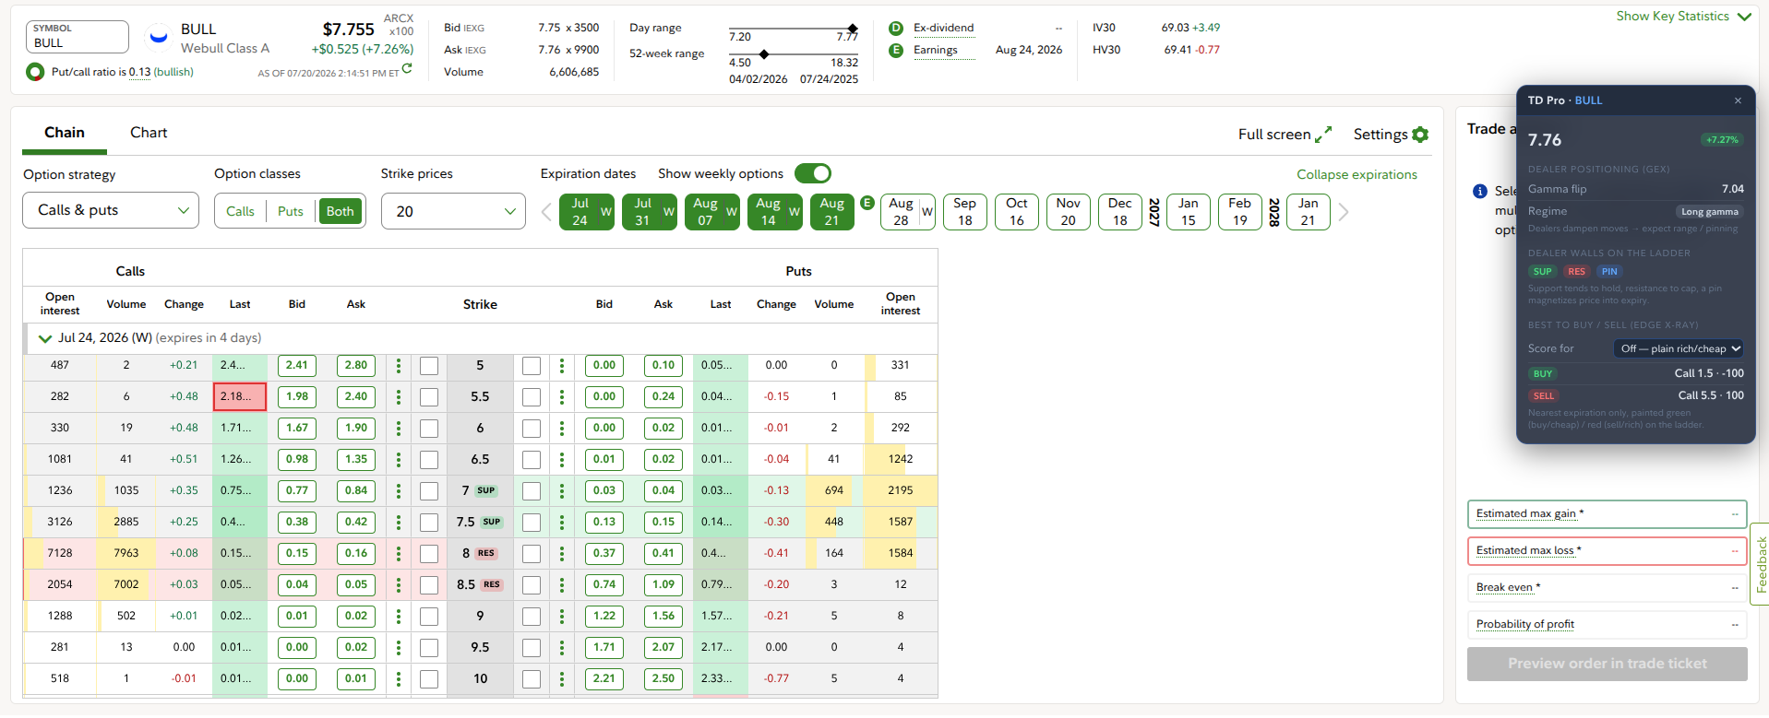Check the put checkbox for strike 10
This screenshot has height=718, width=1769.
click(532, 679)
